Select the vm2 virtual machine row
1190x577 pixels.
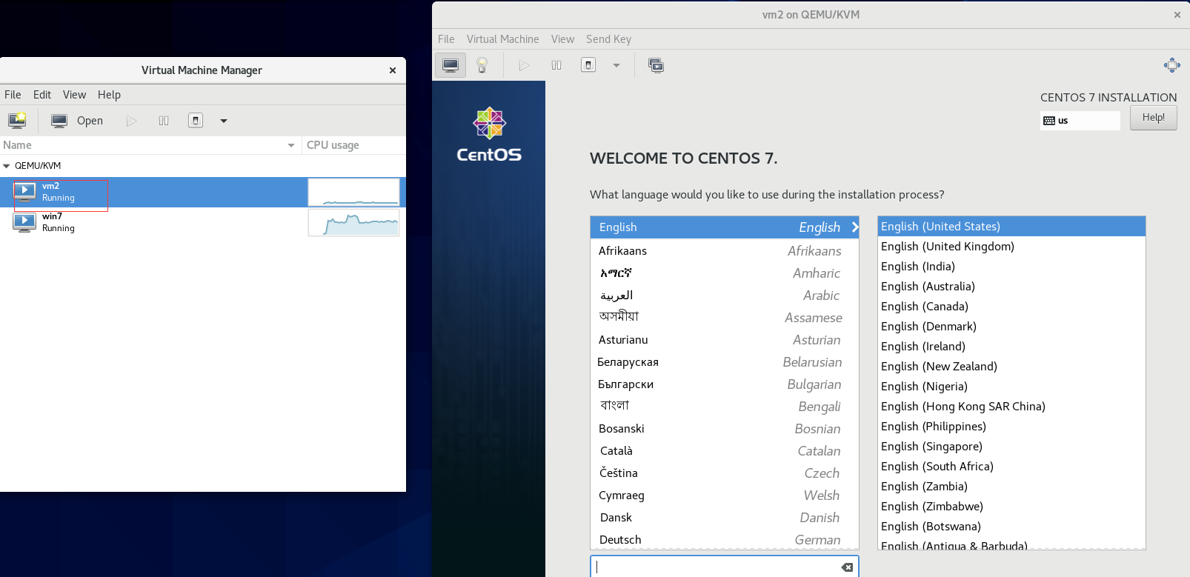pyautogui.click(x=203, y=193)
